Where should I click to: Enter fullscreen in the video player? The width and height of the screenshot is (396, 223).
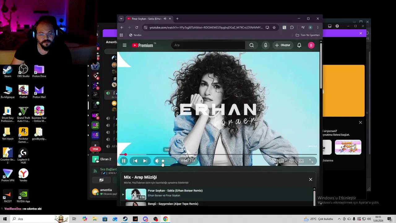(x=311, y=161)
